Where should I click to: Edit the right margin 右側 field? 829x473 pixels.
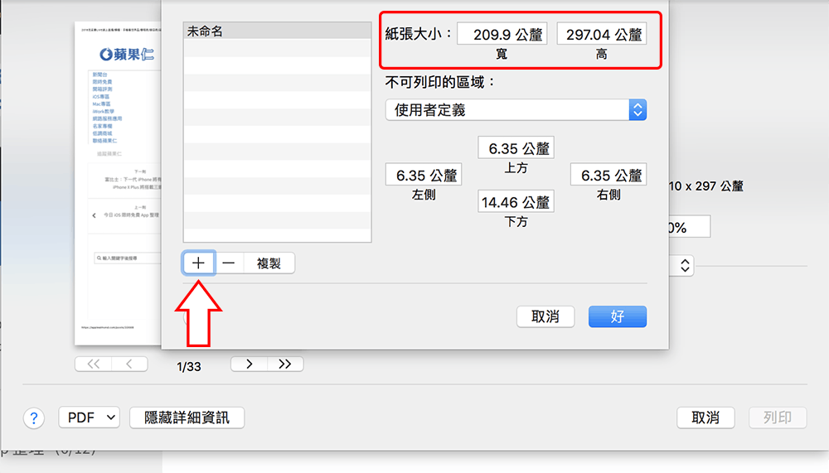click(x=608, y=175)
